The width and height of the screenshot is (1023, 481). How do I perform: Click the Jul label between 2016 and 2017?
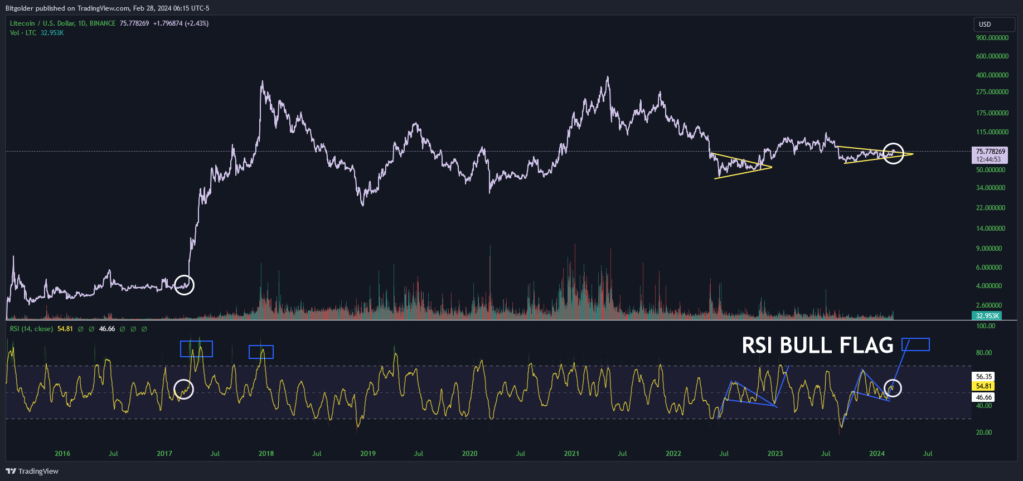pos(113,454)
